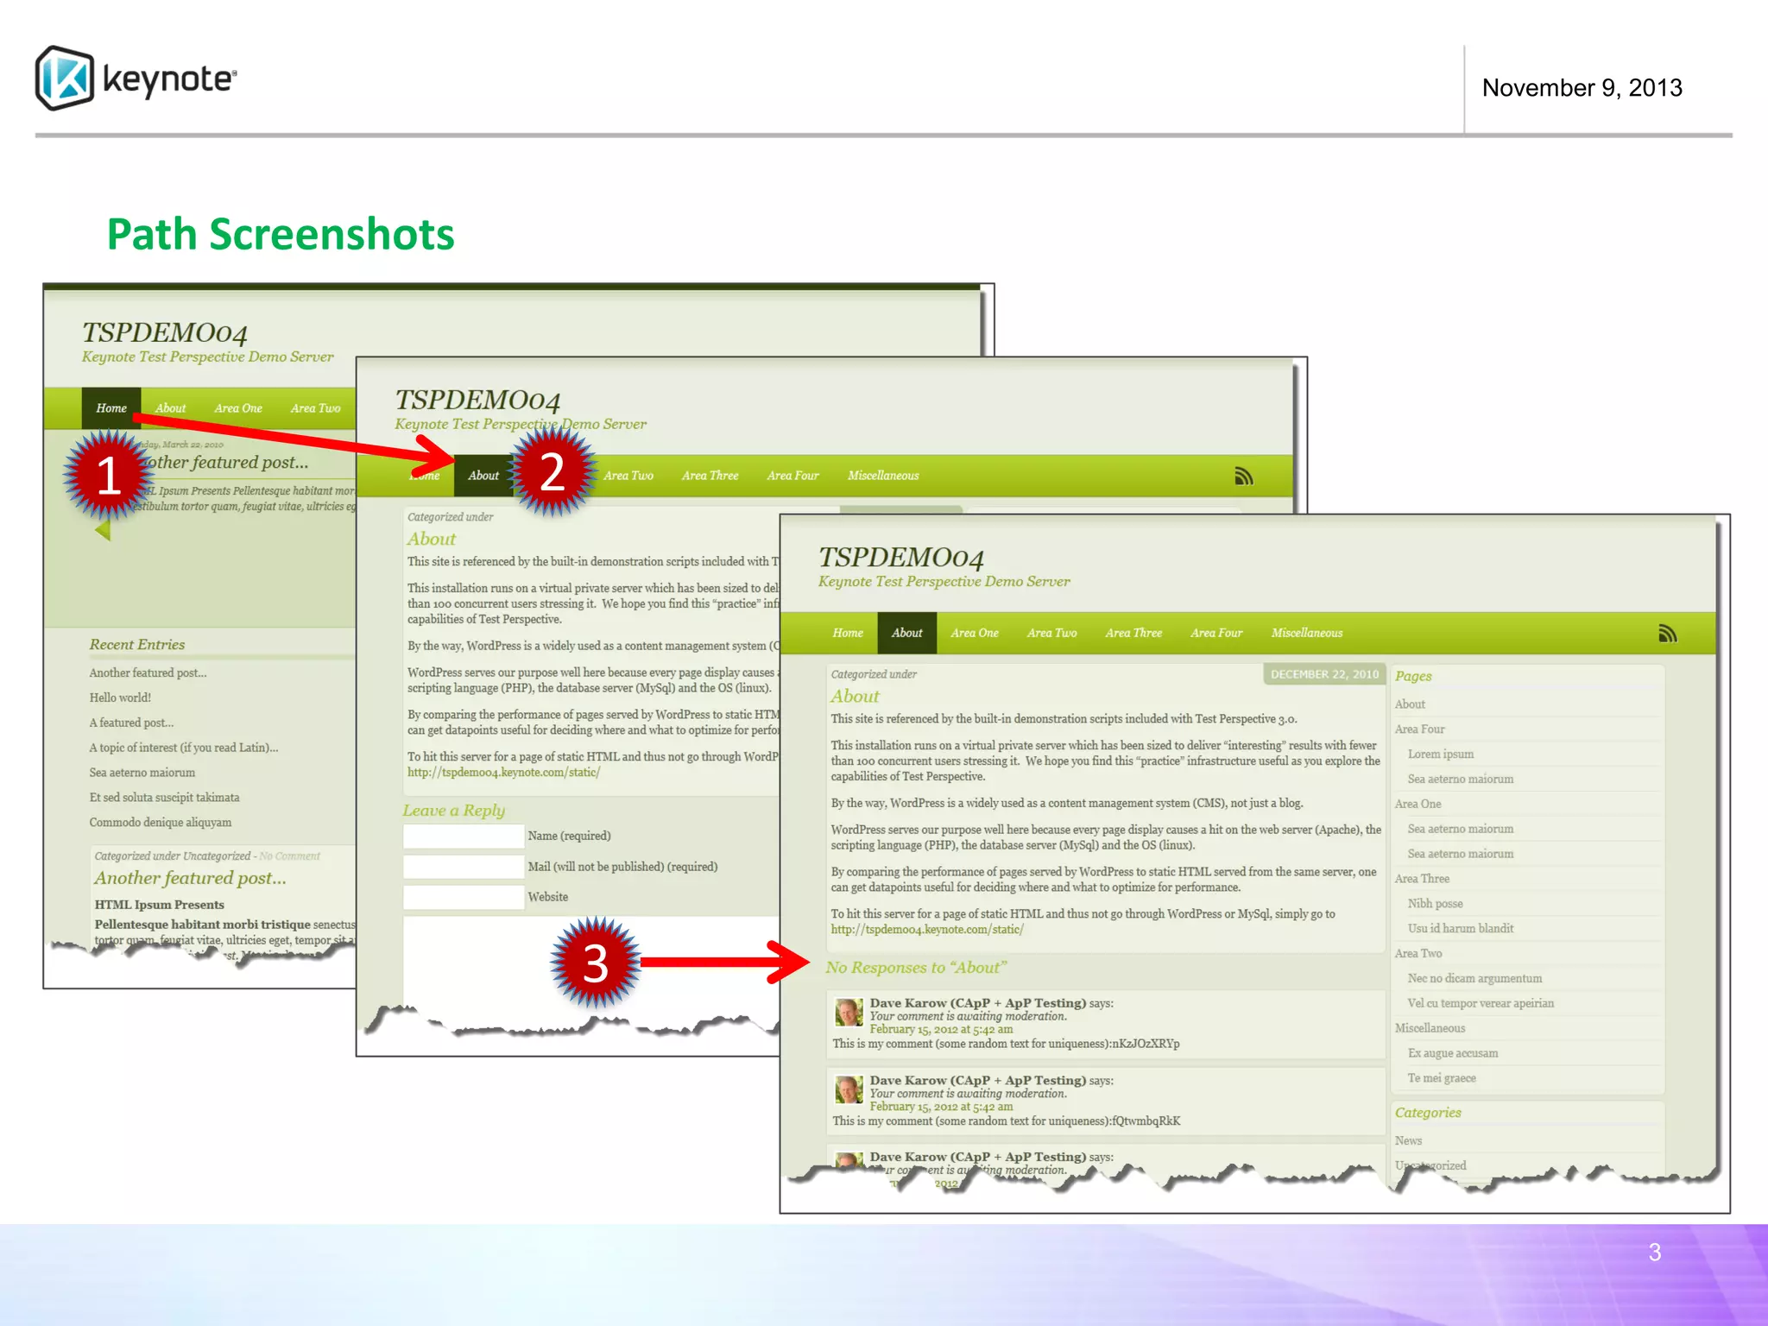The image size is (1768, 1326).
Task: Open 'About' heading link in front screenshot
Action: [x=855, y=696]
